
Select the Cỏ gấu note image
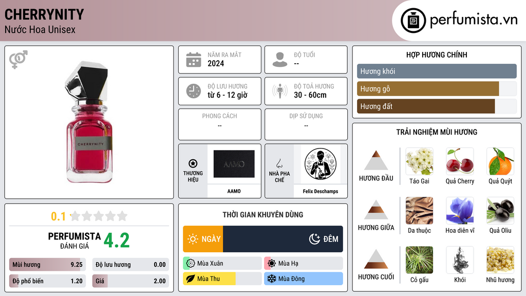pyautogui.click(x=419, y=260)
